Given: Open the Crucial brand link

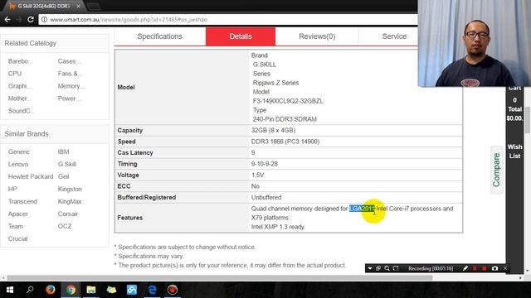Looking at the screenshot, I should [17, 238].
